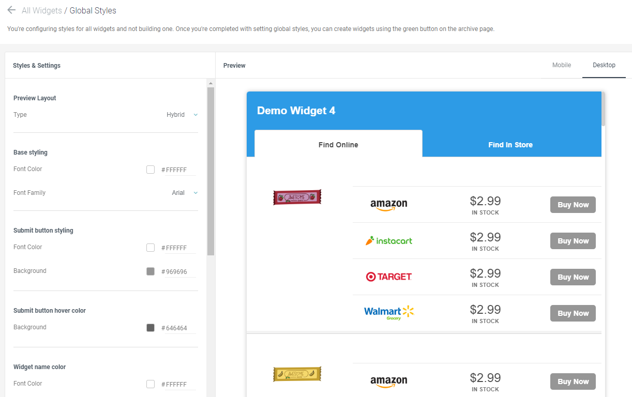The image size is (632, 397).
Task: Edit the hover background hex field 646464
Action: tap(180, 328)
